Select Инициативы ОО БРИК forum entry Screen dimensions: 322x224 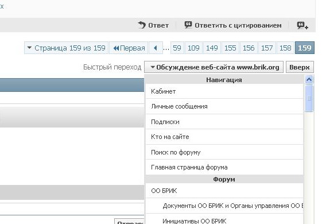click(224, 219)
